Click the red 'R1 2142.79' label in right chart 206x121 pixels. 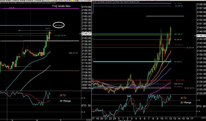click(x=179, y=45)
